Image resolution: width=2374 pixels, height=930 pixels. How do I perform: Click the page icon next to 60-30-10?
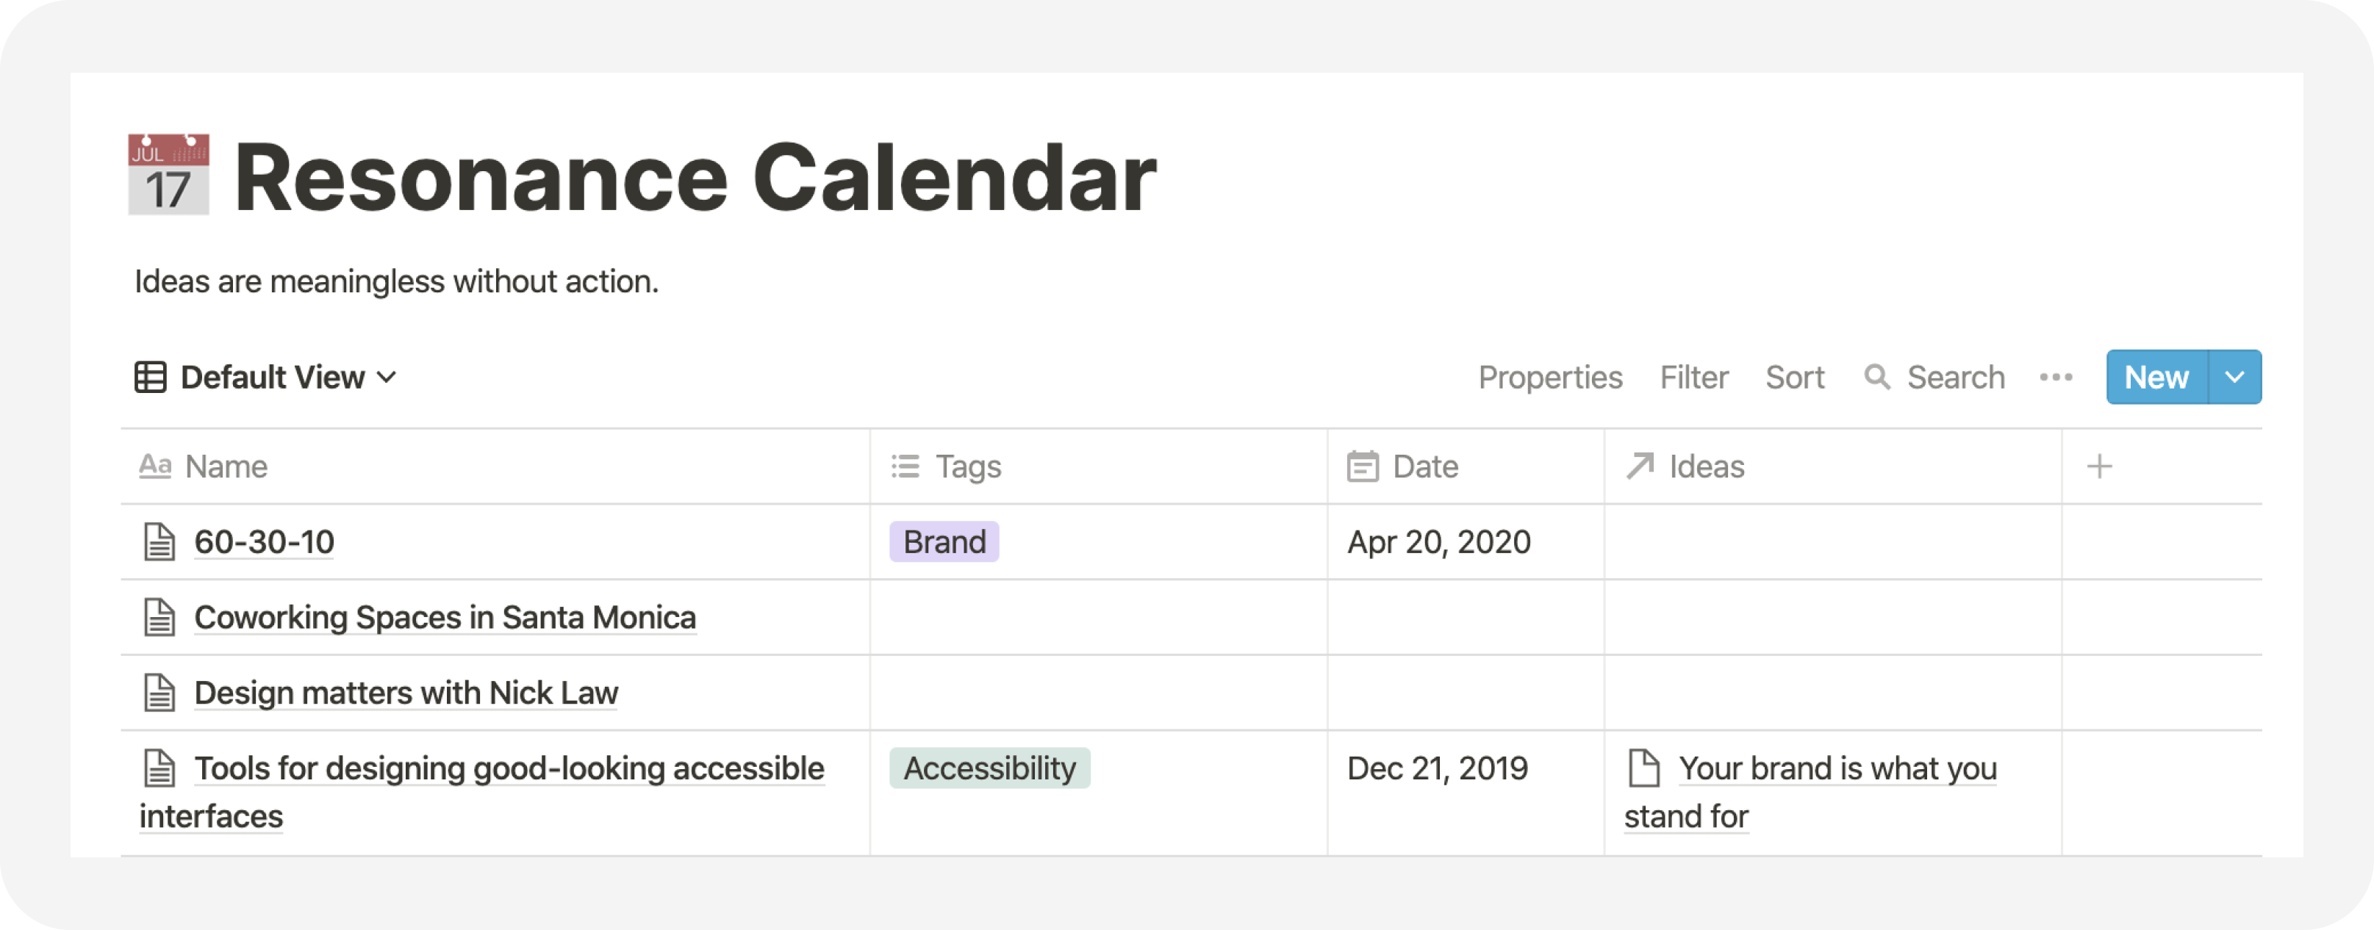(159, 541)
